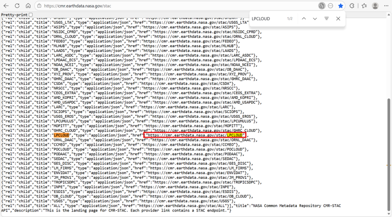
Task: Click the "JM_PROV1" title text
Action: pos(63,177)
